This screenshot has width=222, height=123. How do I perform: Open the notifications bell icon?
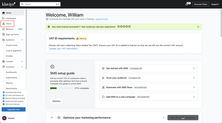pos(187,4)
